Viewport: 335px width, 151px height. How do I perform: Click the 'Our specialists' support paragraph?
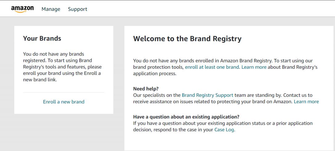[x=226, y=98]
